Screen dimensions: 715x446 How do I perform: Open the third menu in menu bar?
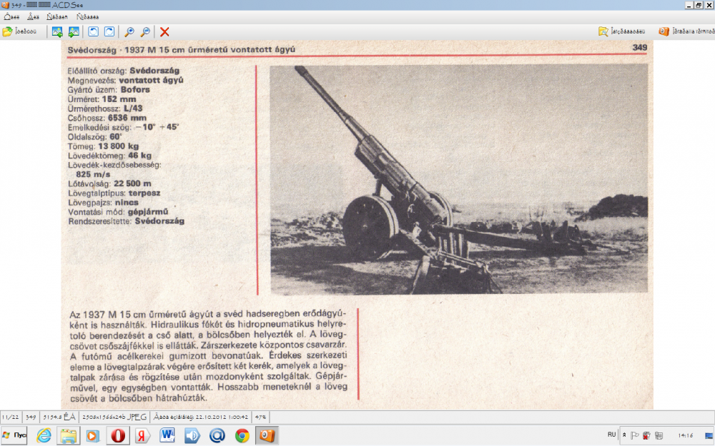tap(58, 16)
